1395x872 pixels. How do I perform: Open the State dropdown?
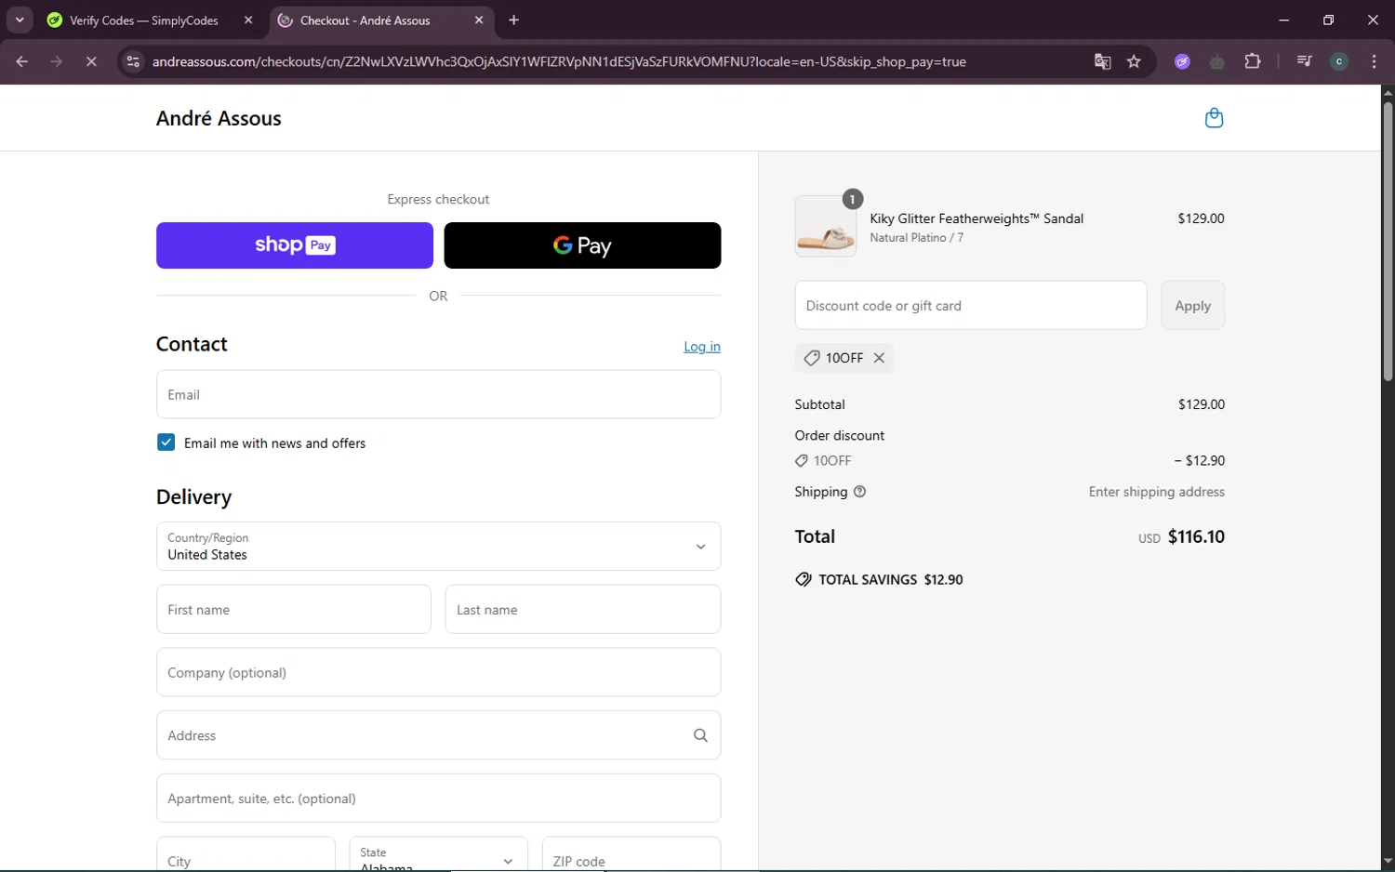tap(438, 854)
